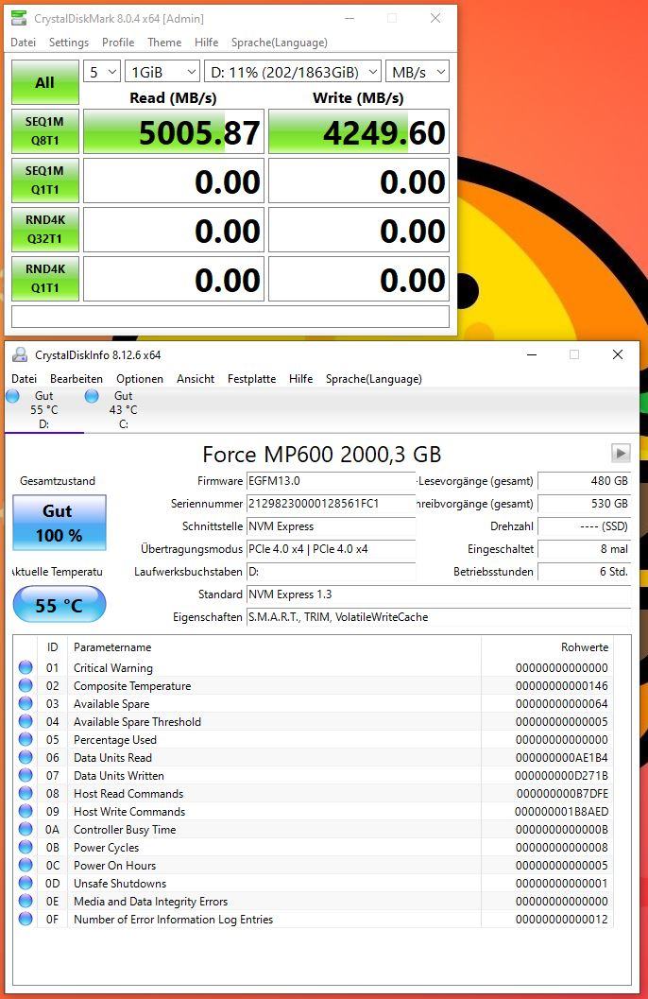Click the status orb beside Available Spare Threshold

click(x=26, y=721)
